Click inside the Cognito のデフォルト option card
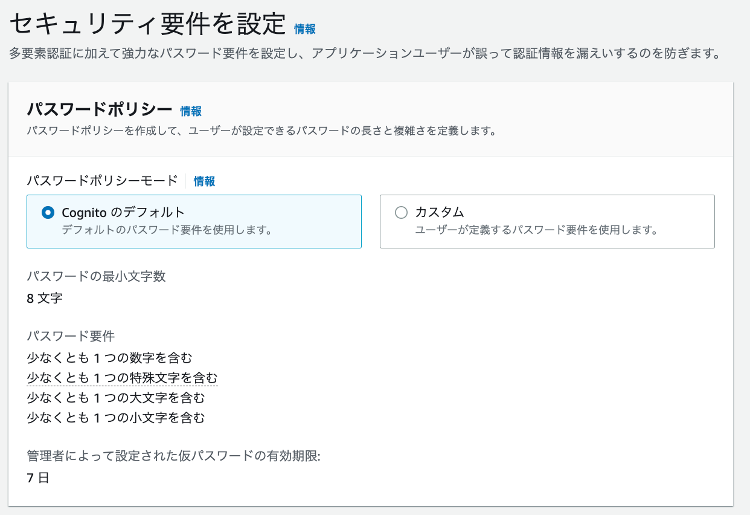 click(193, 221)
